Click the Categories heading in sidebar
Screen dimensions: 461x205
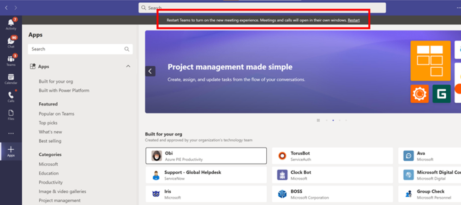tap(50, 154)
